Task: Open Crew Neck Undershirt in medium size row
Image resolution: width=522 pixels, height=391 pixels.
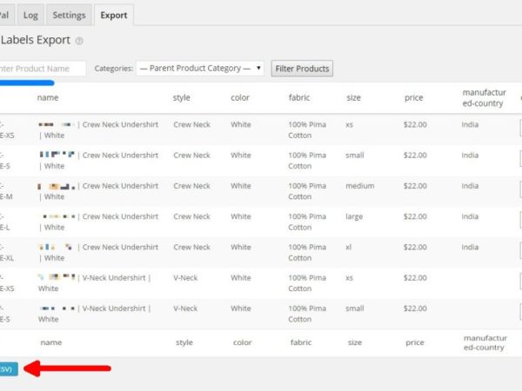Action: (x=118, y=186)
